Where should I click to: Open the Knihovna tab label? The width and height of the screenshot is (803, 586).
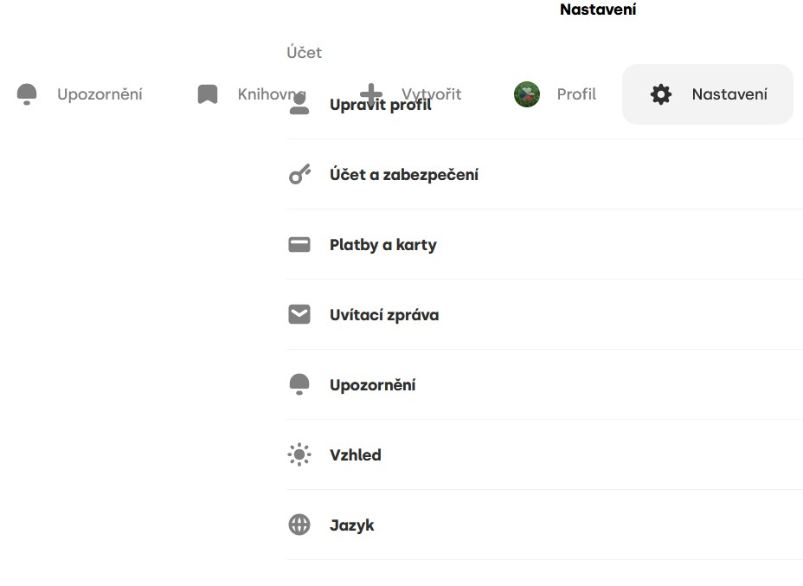tap(260, 94)
